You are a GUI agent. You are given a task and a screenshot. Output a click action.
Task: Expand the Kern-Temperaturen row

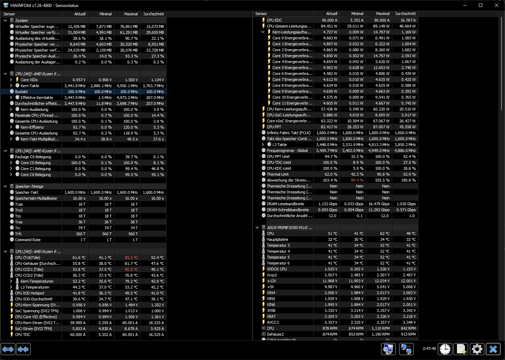click(x=11, y=281)
